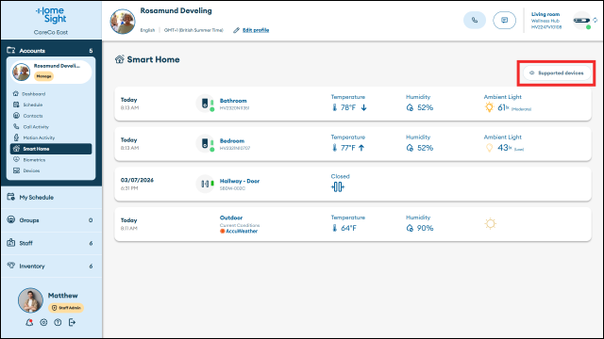Click the AccuWeather logo
The image size is (604, 339).
pos(239,231)
